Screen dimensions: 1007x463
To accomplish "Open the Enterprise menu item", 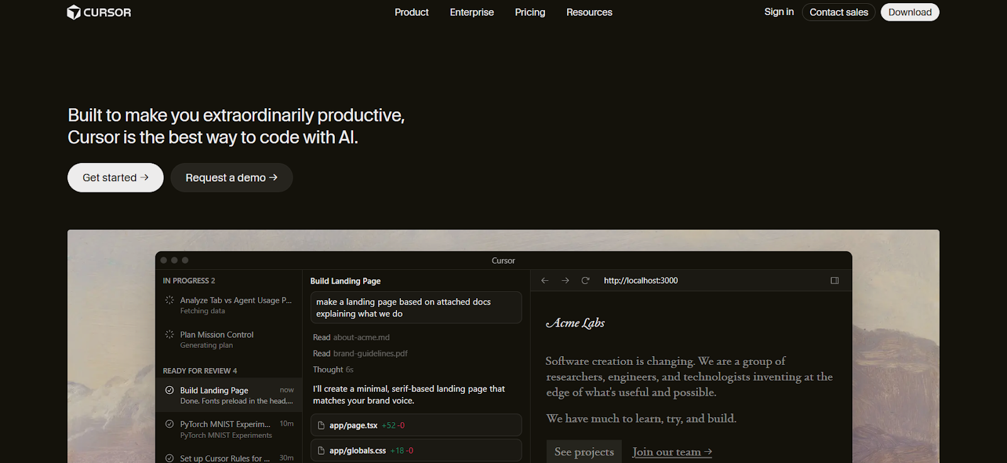I will 472,12.
